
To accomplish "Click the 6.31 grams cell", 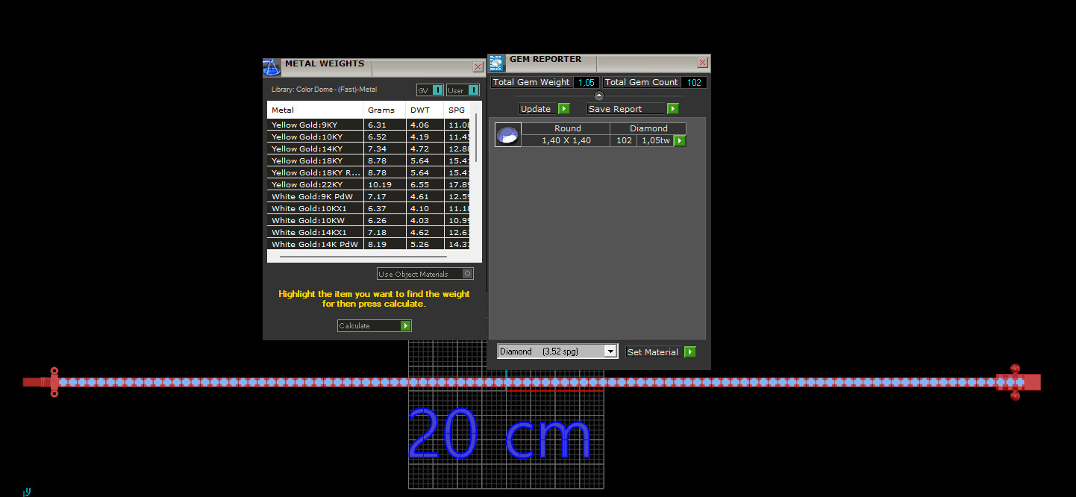I will (384, 125).
